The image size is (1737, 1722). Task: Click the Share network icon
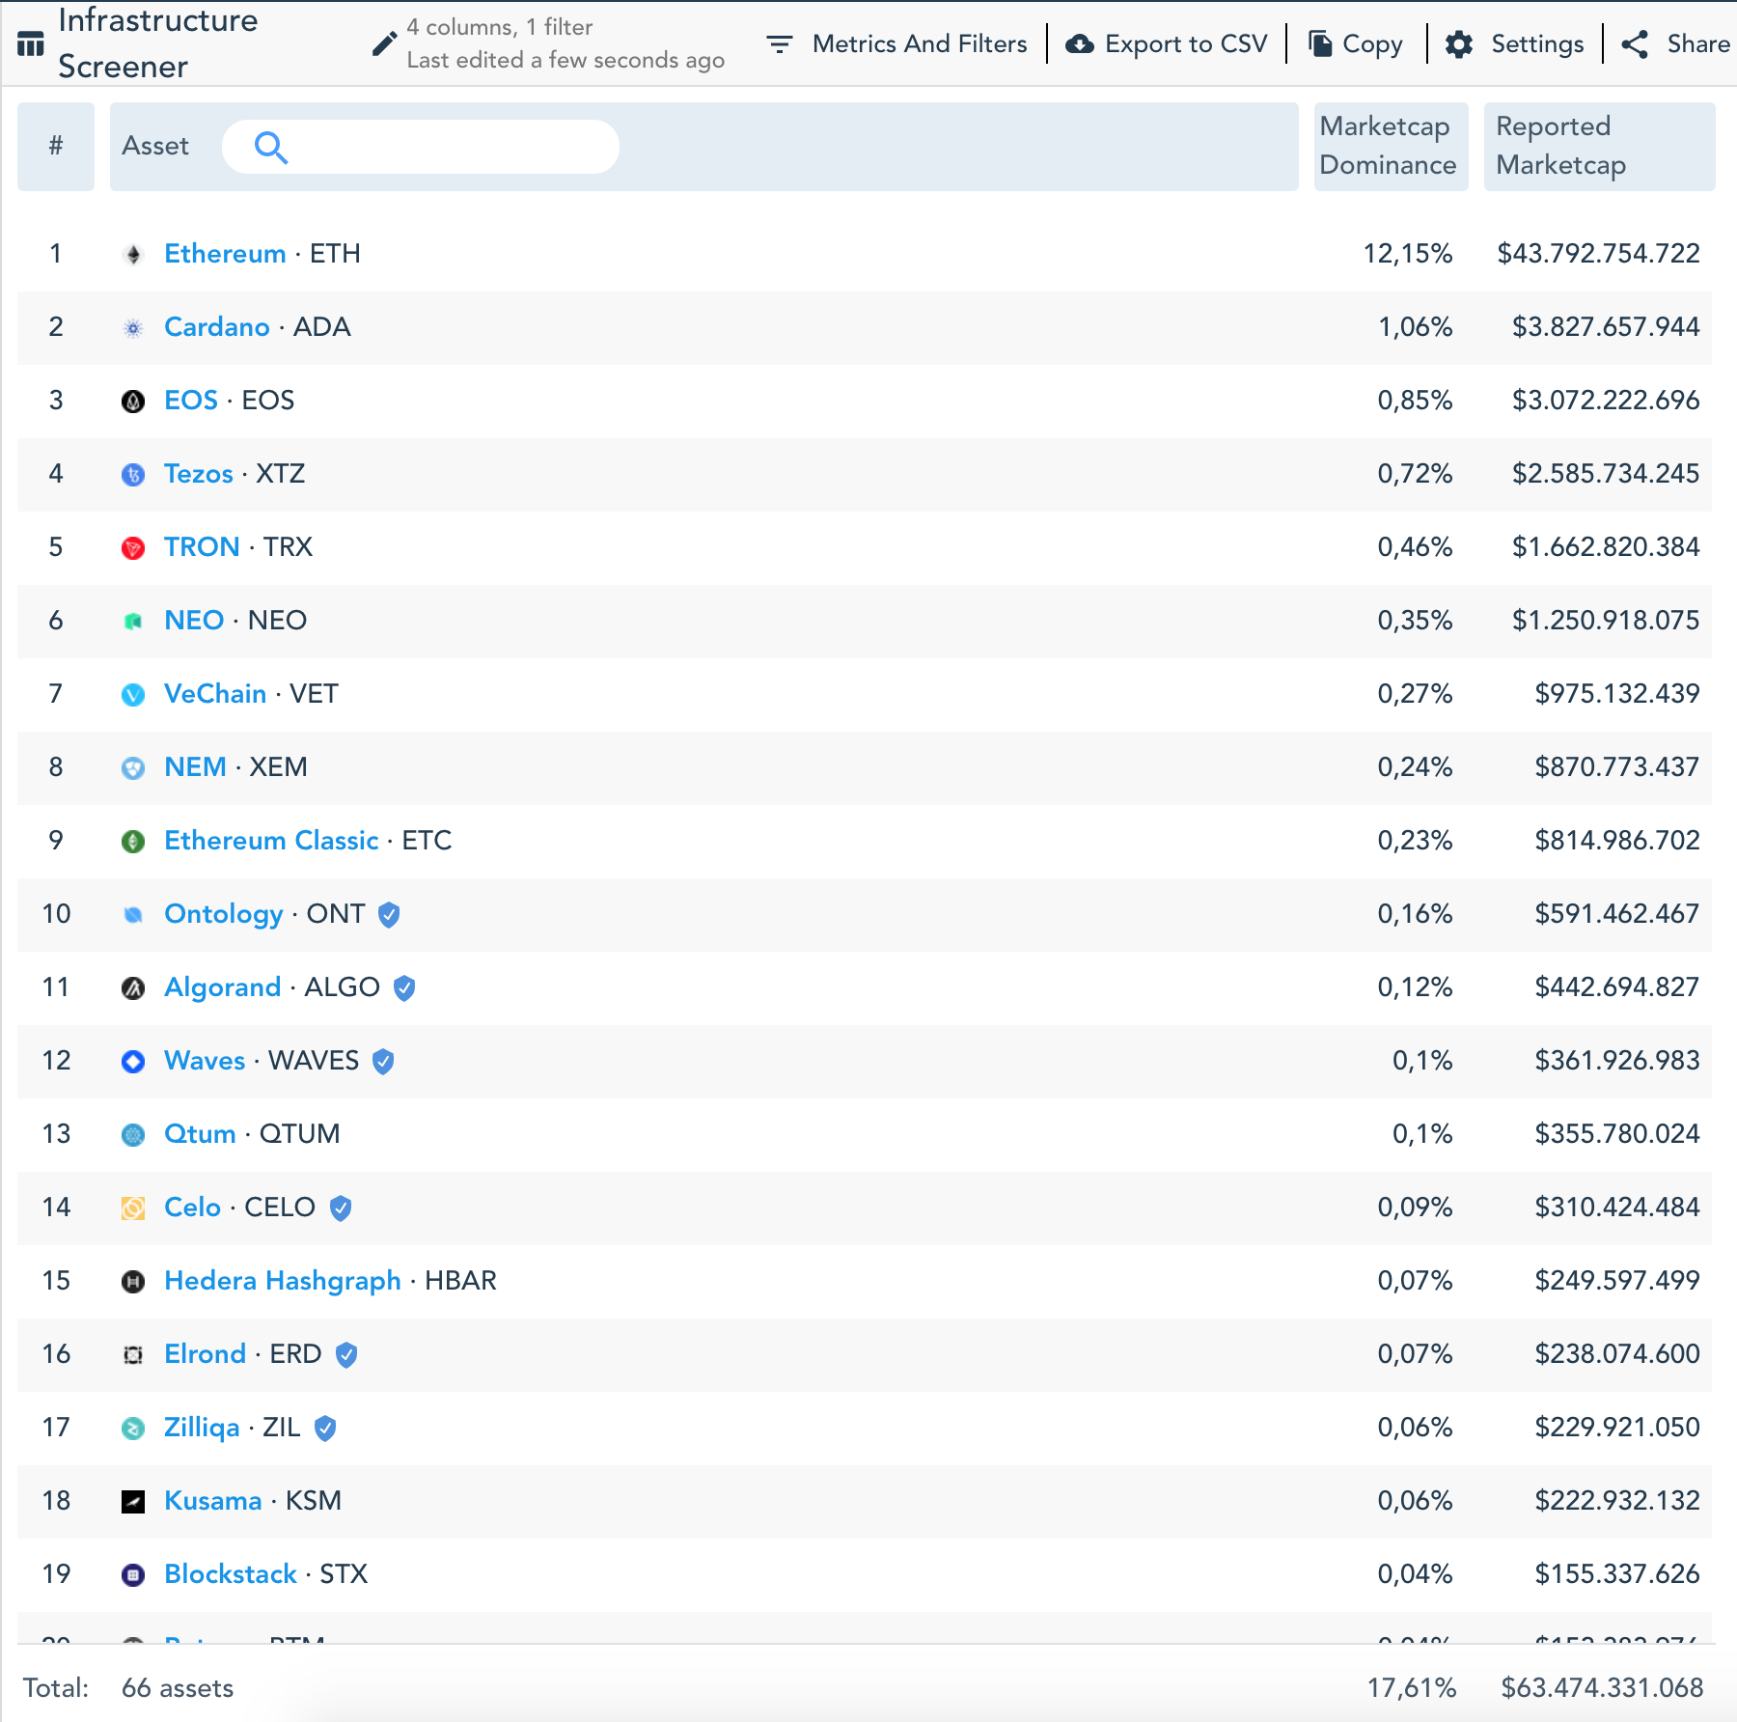[1635, 43]
